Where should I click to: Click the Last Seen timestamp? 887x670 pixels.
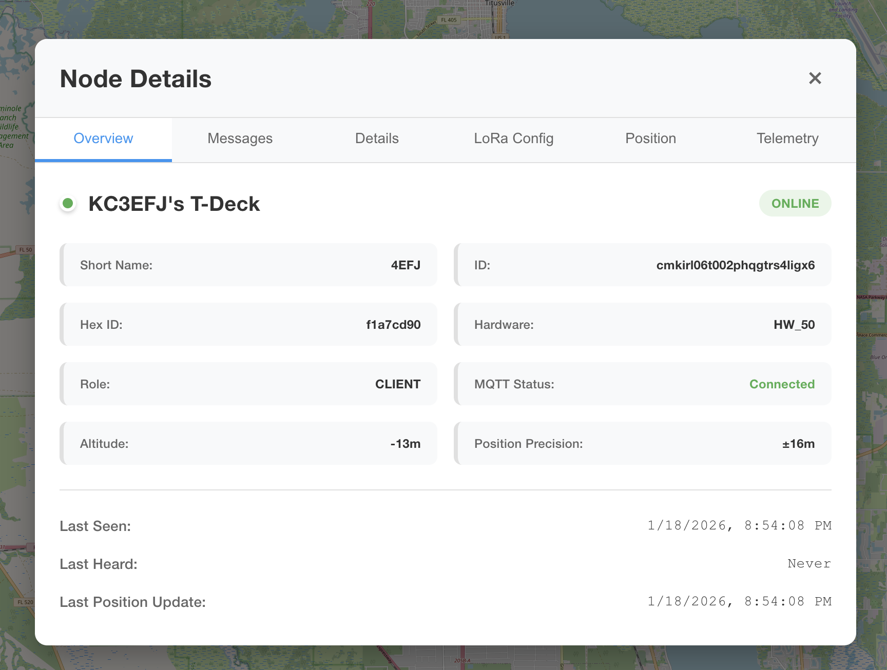[x=739, y=526]
